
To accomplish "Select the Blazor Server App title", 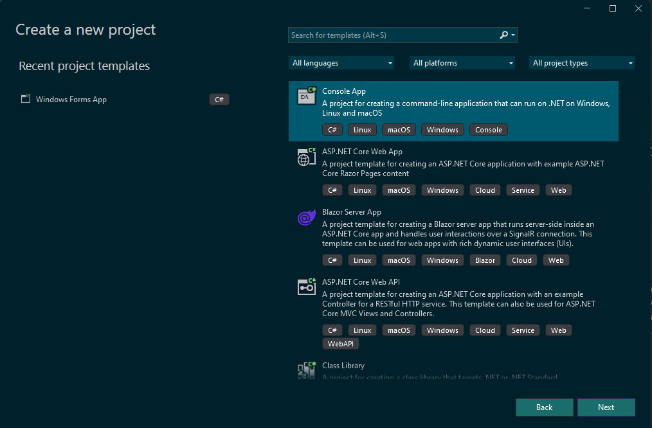I will [351, 212].
